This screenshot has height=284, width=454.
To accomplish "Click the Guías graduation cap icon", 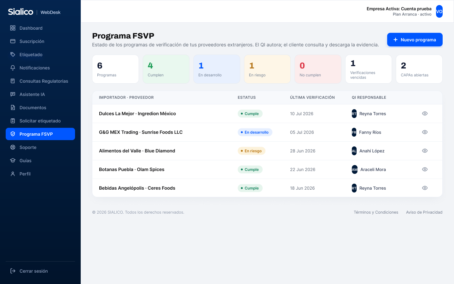I will click(13, 161).
